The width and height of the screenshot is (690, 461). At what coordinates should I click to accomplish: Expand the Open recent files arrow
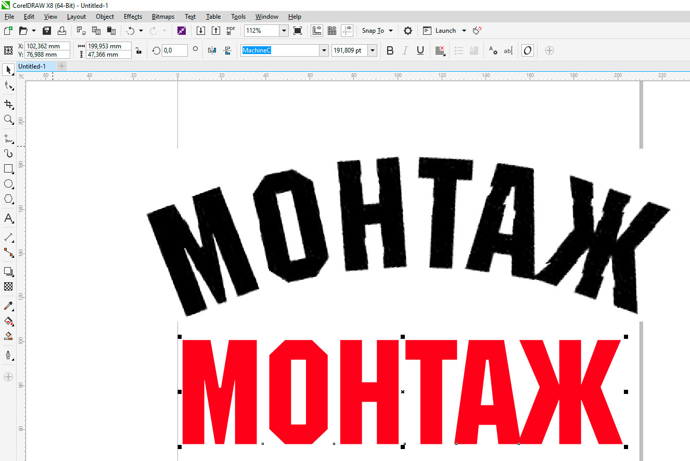tap(34, 31)
